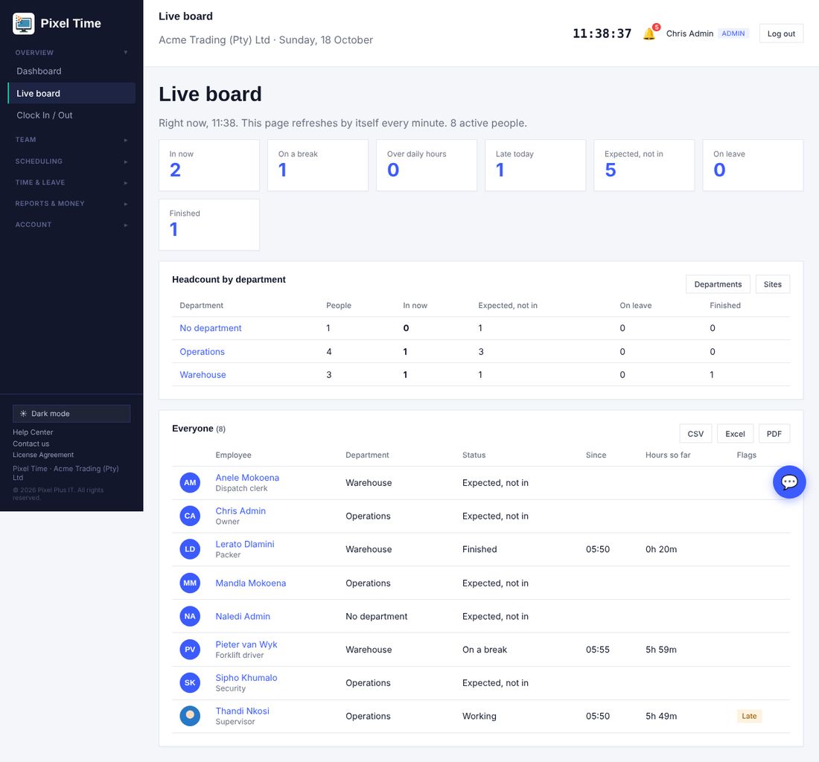The height and width of the screenshot is (762, 819).
Task: Click the CA avatar for Chris Admin
Action: (190, 516)
